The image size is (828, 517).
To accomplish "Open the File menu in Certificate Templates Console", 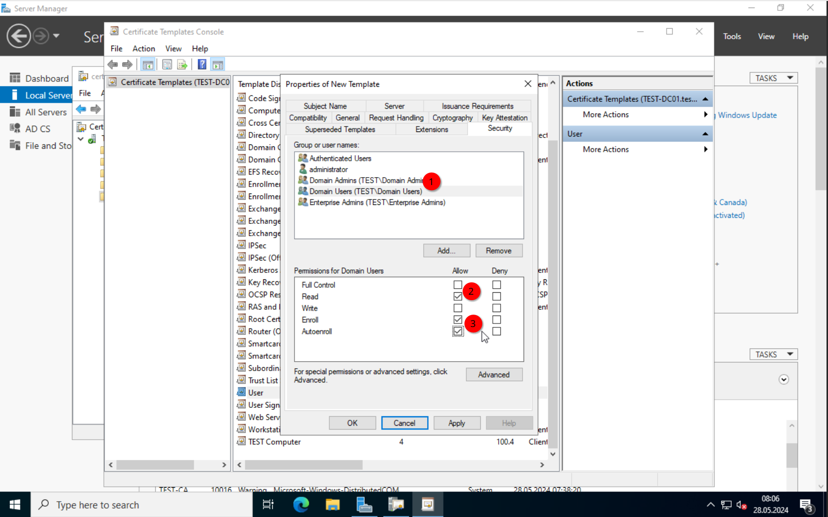I will pyautogui.click(x=116, y=49).
